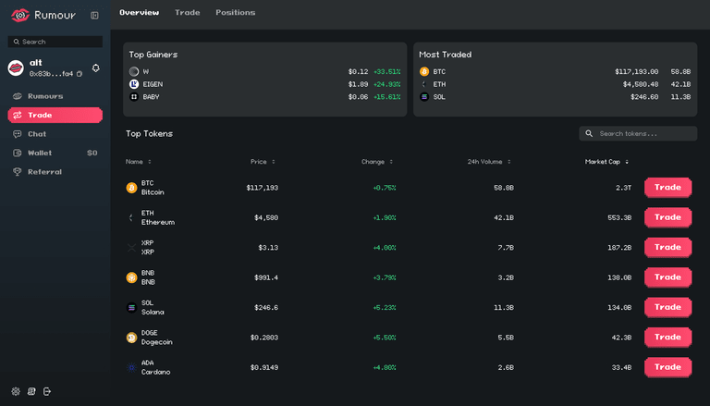Sort tokens by Price column
Screen dimensions: 710x406
pyautogui.click(x=263, y=162)
